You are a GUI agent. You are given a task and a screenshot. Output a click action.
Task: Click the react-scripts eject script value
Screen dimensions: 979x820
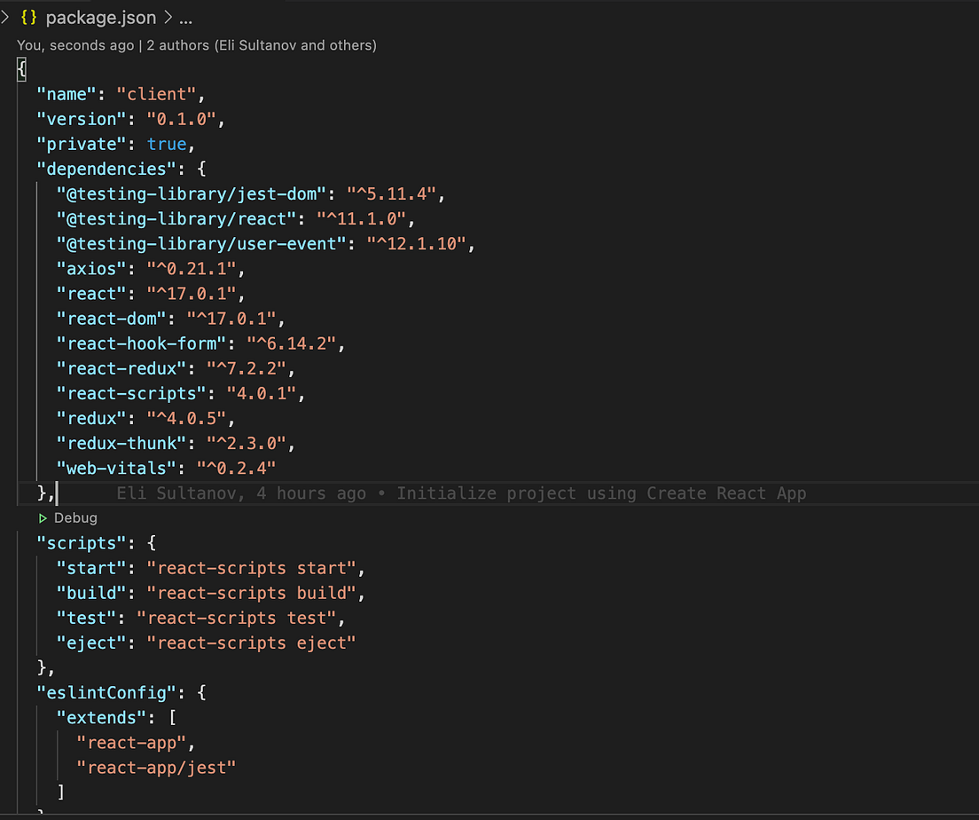pos(251,643)
